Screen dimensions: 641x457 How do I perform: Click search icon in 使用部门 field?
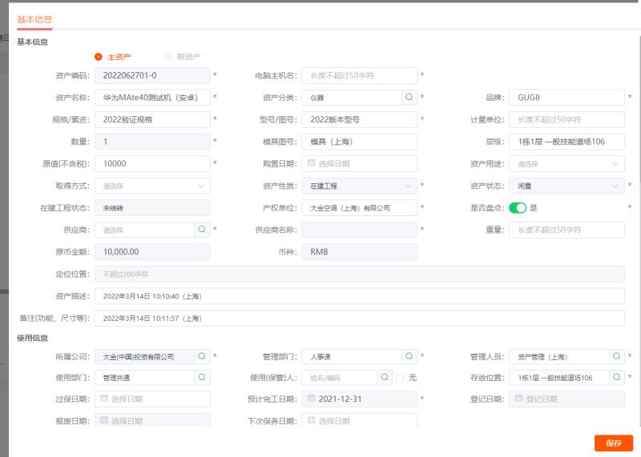tap(202, 377)
